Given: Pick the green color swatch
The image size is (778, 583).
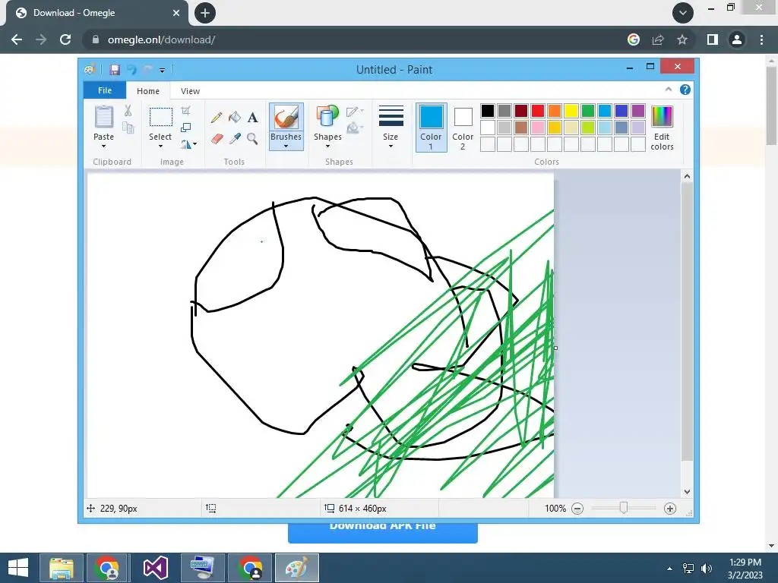Looking at the screenshot, I should 588,111.
